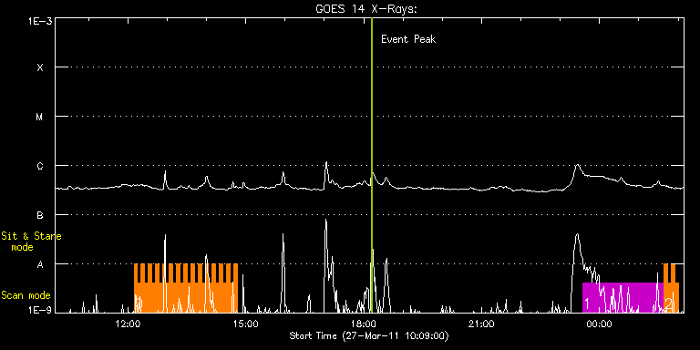Viewport: 700px width, 350px height.
Task: Click the B flare class axis label
Action: [x=40, y=215]
